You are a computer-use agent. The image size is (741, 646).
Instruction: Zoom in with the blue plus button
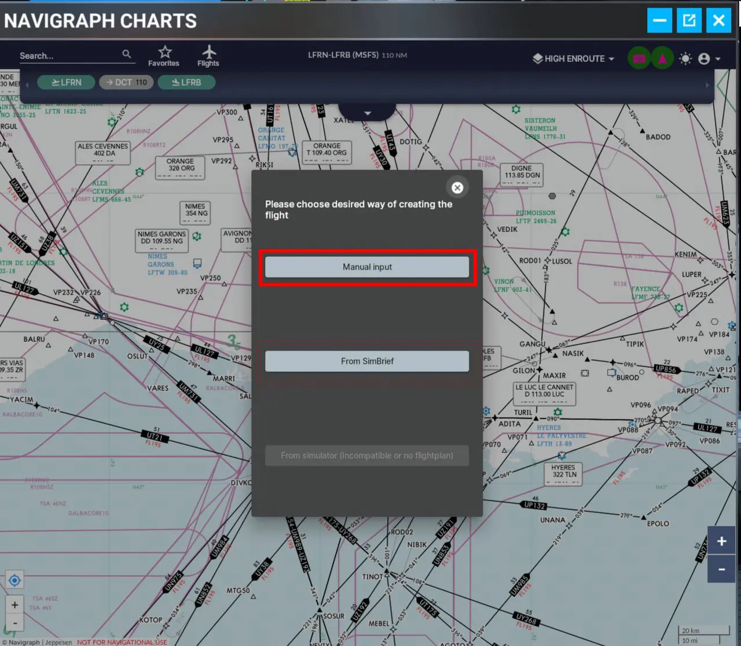coord(721,541)
